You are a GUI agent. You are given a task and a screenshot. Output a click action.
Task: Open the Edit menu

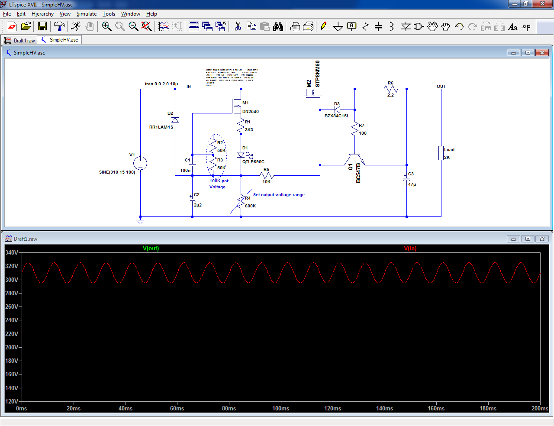click(x=21, y=14)
